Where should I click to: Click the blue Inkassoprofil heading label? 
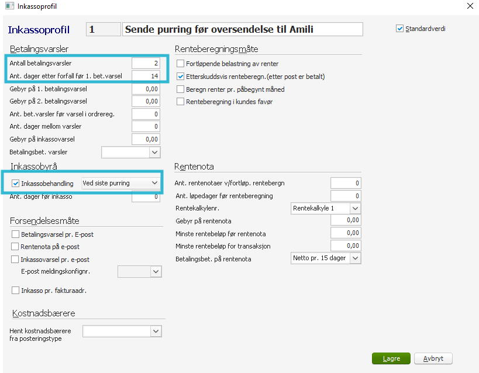(39, 30)
